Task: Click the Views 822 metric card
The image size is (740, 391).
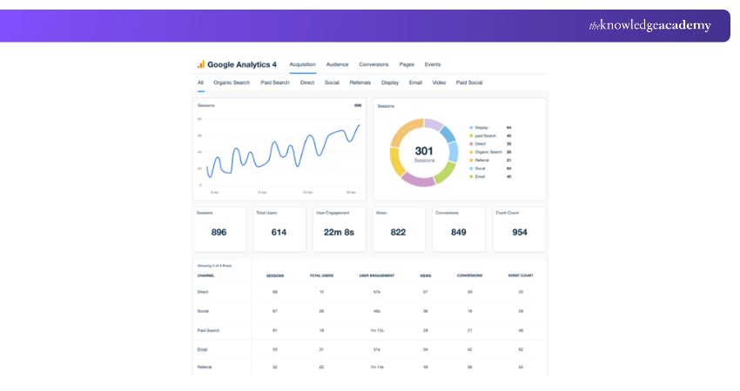Action: [400, 229]
